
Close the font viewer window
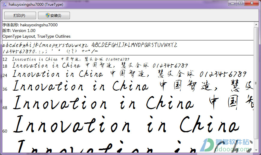pos(252,3)
